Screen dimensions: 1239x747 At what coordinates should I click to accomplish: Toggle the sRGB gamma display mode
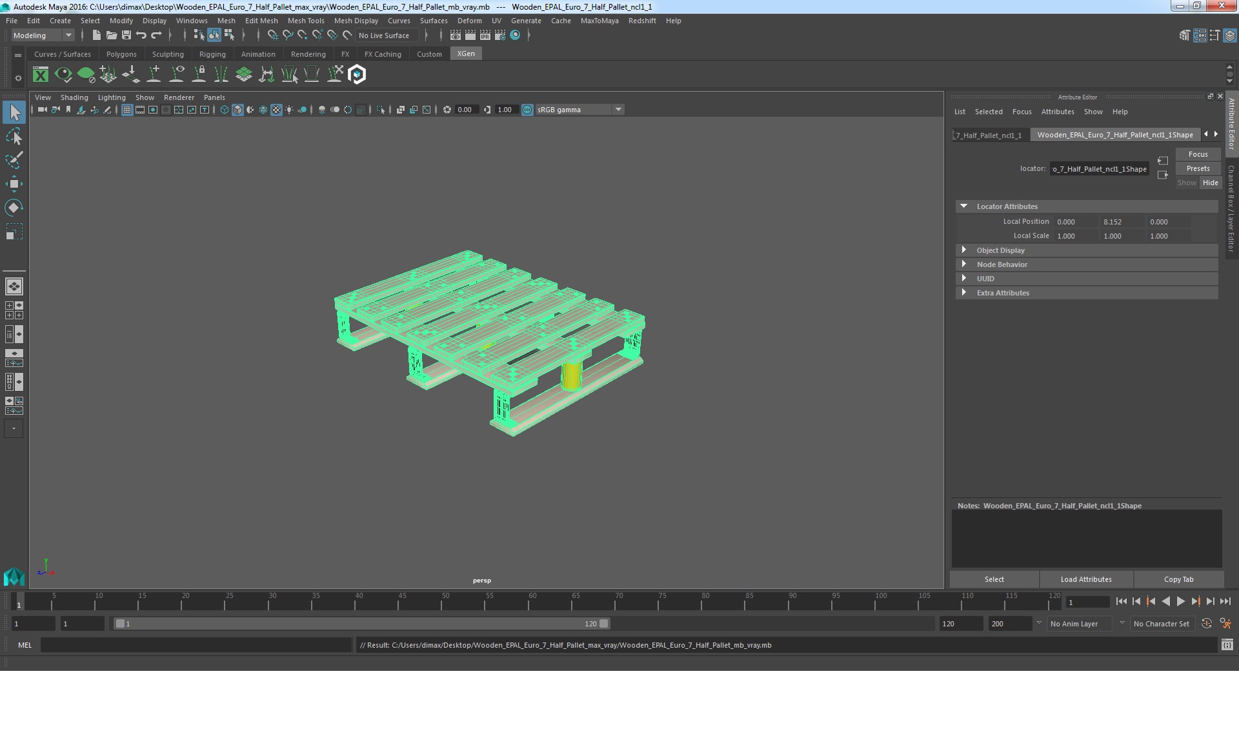[x=527, y=109]
